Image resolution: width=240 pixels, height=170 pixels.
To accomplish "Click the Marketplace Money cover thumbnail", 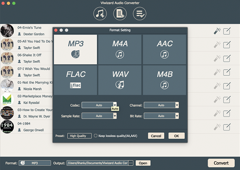I will 7,99.
